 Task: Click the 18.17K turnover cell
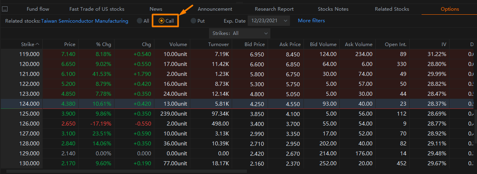221,163
